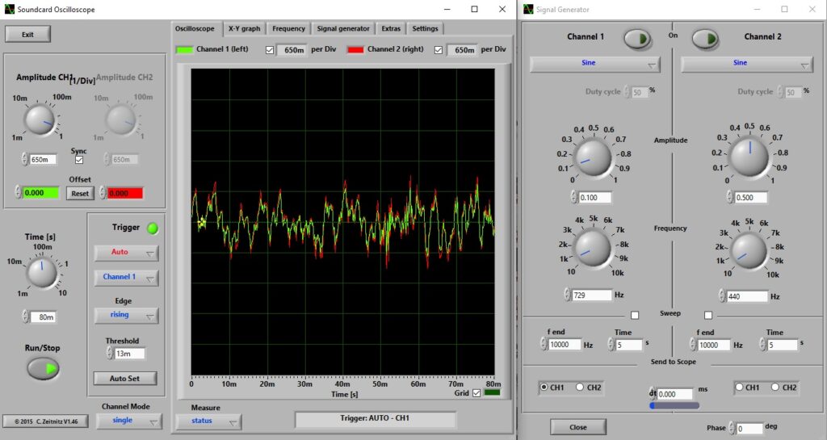Toggle the Channel 1 (left) display checkbox

[270, 50]
